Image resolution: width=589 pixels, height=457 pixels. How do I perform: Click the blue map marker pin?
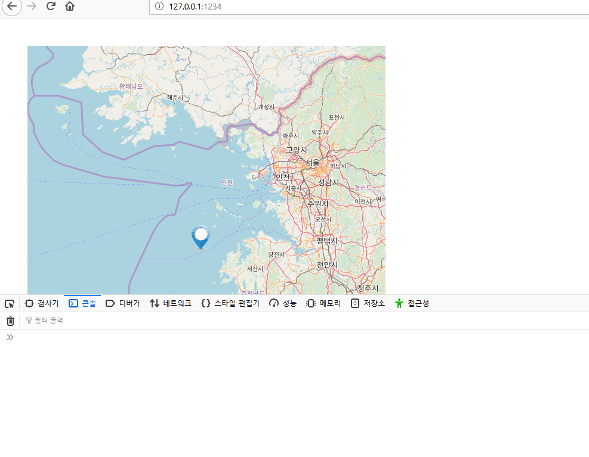point(201,237)
